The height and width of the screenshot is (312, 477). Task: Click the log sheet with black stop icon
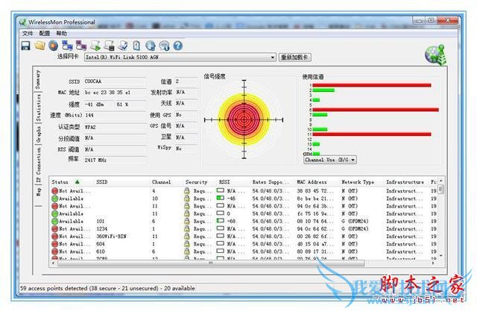[x=110, y=46]
